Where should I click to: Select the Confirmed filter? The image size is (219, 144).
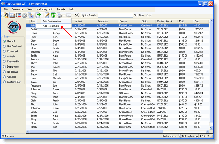click(10, 51)
